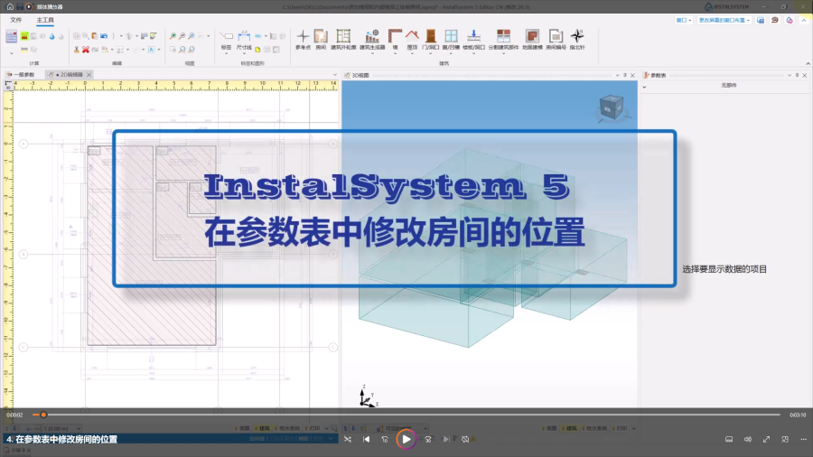Toggle the player's volume speaker icon
This screenshot has height=457, width=813.
[x=748, y=439]
